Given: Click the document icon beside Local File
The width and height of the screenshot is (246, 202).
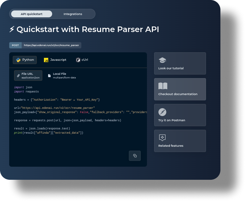Looking at the screenshot, I should pos(49,76).
